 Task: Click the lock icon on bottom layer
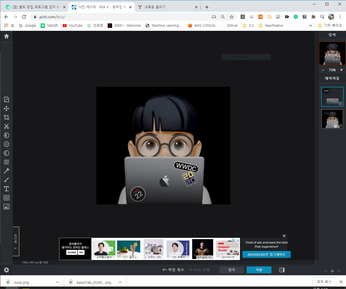click(335, 126)
